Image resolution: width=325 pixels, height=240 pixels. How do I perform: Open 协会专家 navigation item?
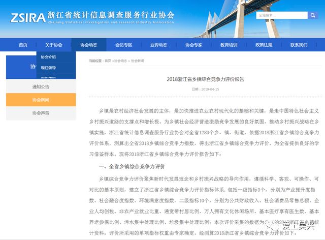(x=194, y=45)
